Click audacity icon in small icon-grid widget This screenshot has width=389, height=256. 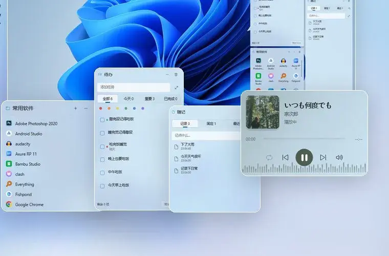point(284,61)
